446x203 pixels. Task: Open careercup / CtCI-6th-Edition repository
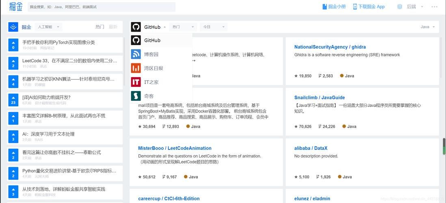coord(169,199)
